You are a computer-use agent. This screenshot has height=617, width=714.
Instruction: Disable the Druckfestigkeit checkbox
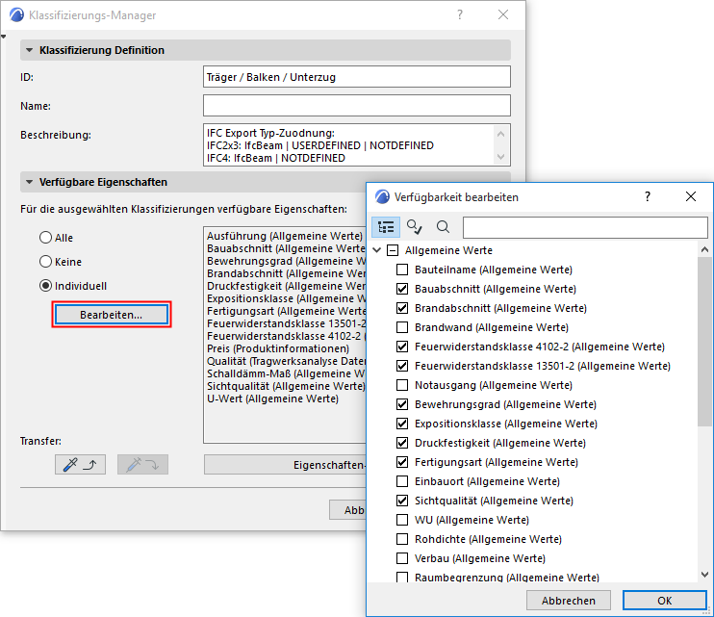tap(402, 443)
